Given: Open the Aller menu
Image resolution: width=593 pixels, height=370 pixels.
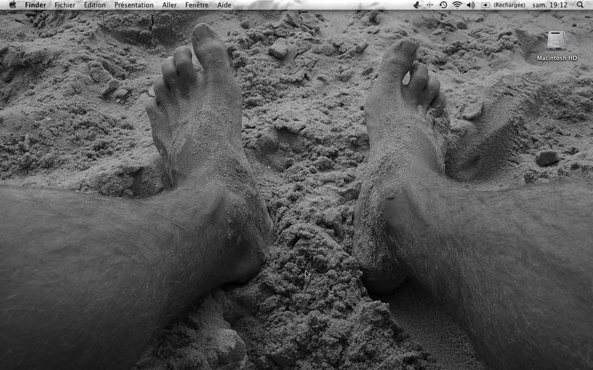Looking at the screenshot, I should pyautogui.click(x=169, y=5).
